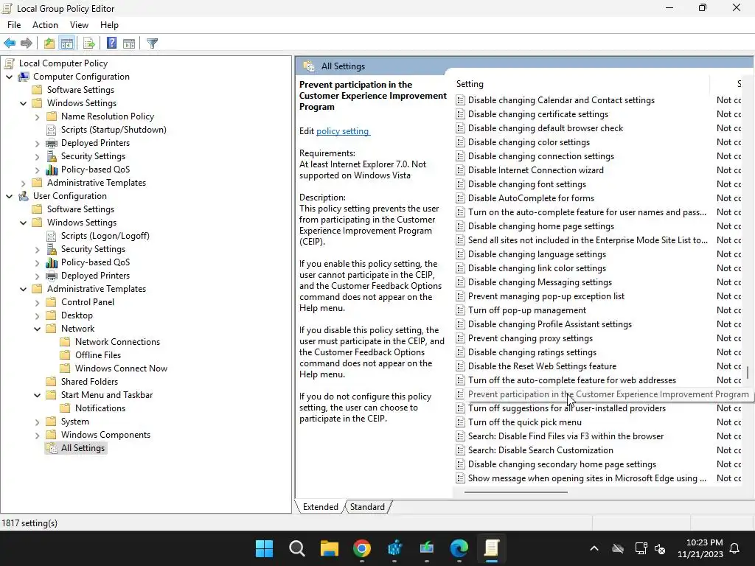
Task: Click the All Settings tree node icon
Action: click(x=52, y=448)
